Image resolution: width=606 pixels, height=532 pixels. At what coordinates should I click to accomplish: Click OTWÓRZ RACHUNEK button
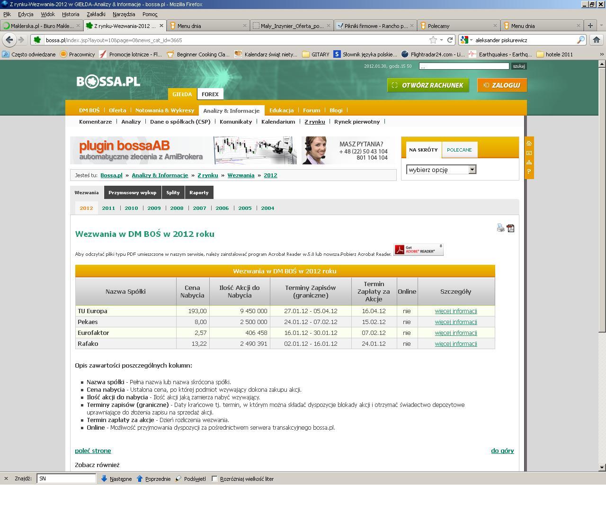[x=428, y=85]
